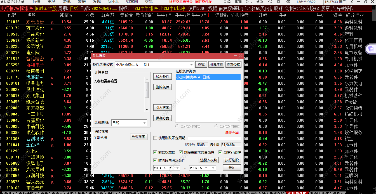This screenshot has width=376, height=194.
Task: Open the 公式 menu
Action: point(249,2)
